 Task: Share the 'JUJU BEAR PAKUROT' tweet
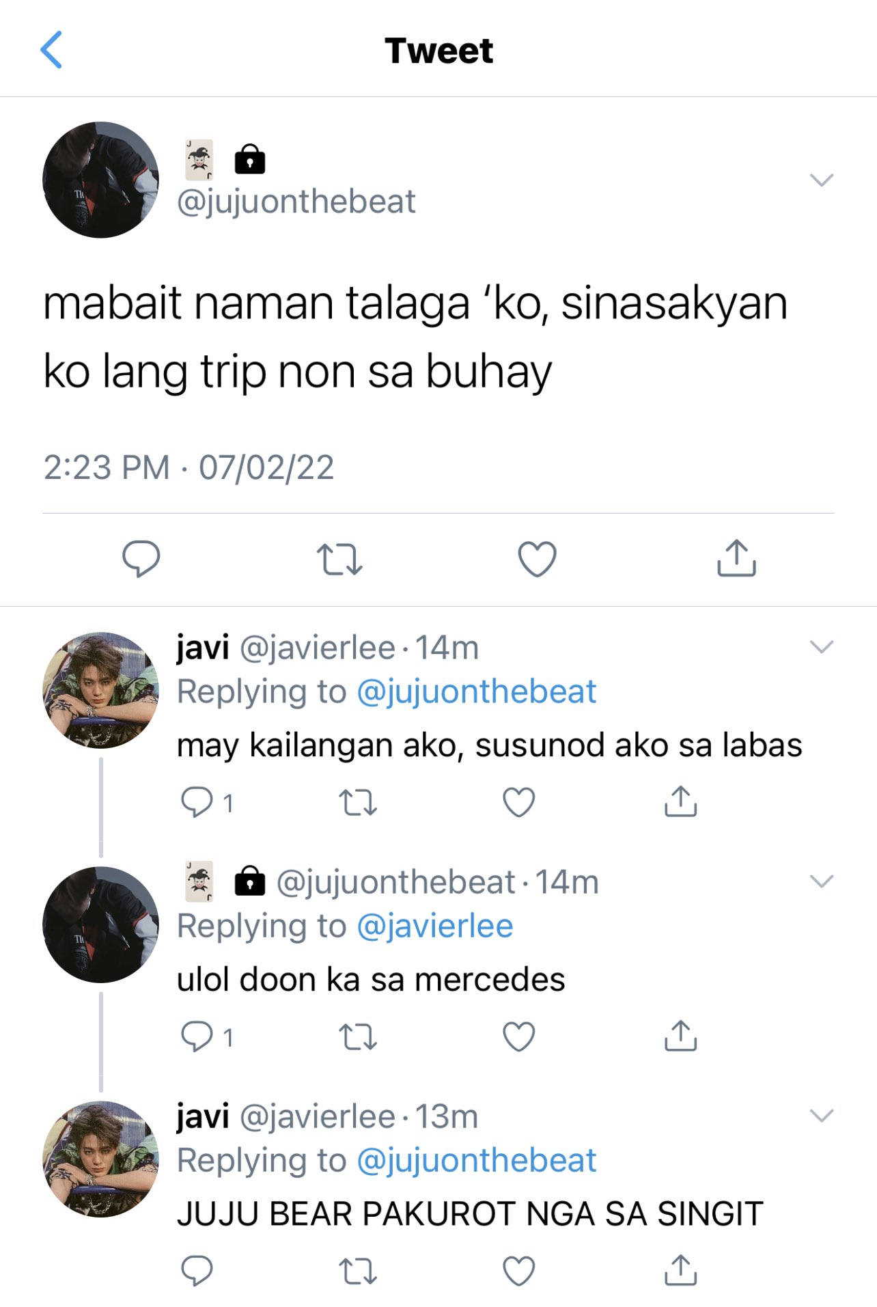[x=680, y=1269]
